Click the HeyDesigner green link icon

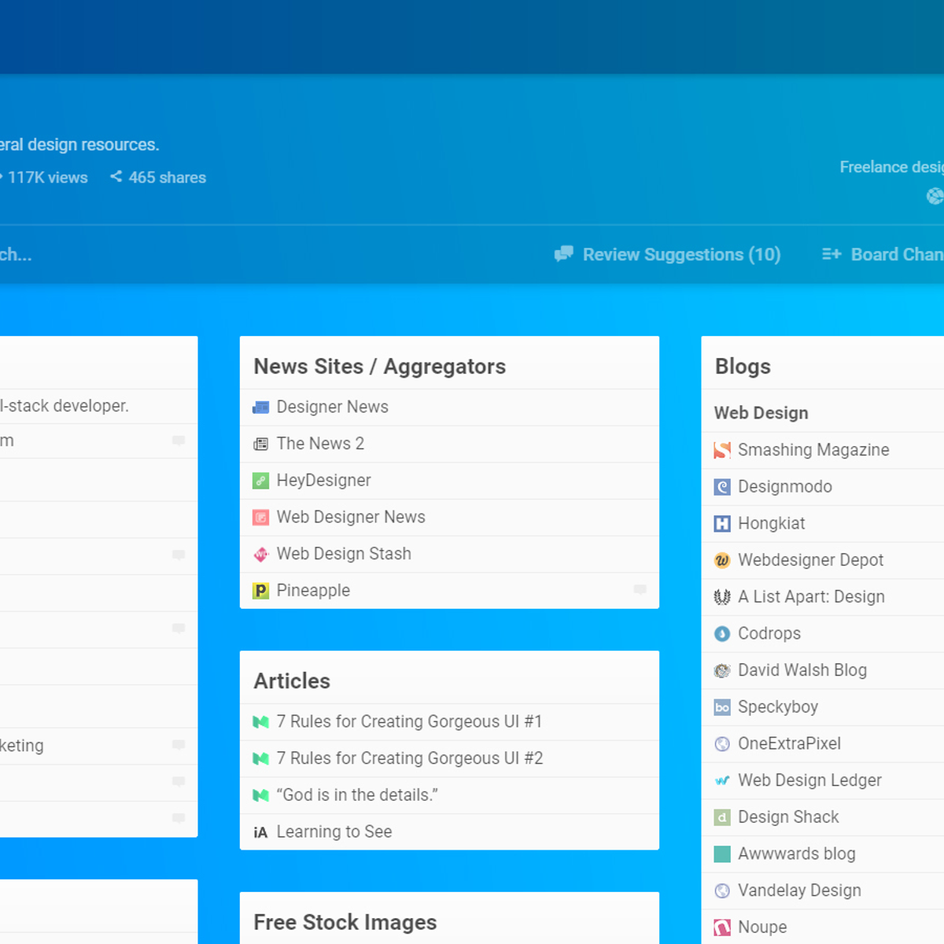pos(260,480)
